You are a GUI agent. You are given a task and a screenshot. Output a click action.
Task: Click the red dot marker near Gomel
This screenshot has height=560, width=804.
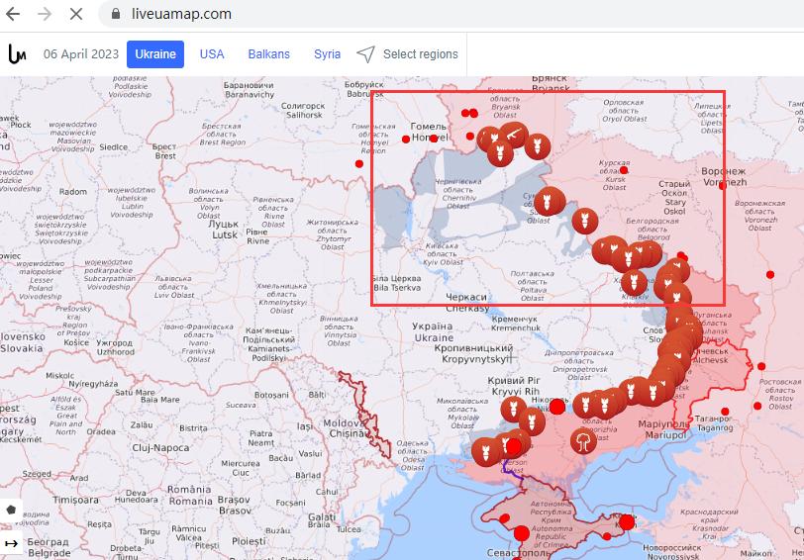click(x=406, y=140)
